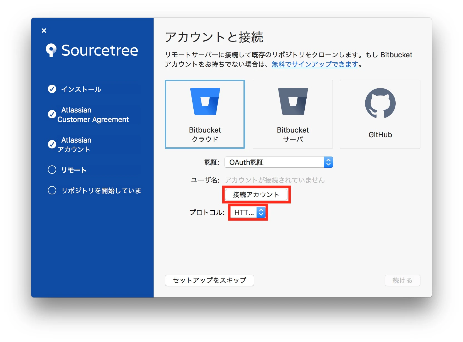463x342 pixels.
Task: Select the Bitbucket クラウド bucket icon
Action: 205,101
